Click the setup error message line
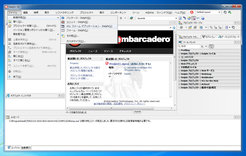 (x=80, y=121)
